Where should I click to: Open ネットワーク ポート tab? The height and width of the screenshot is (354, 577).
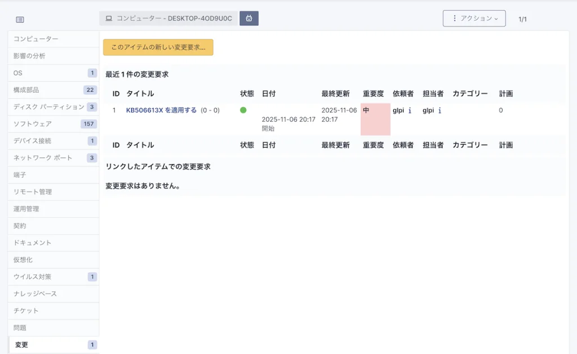point(54,158)
